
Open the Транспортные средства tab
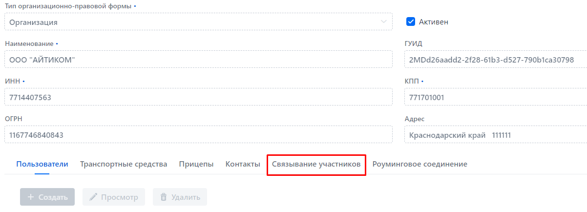coord(124,164)
